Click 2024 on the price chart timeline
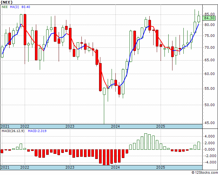 coord(115,126)
